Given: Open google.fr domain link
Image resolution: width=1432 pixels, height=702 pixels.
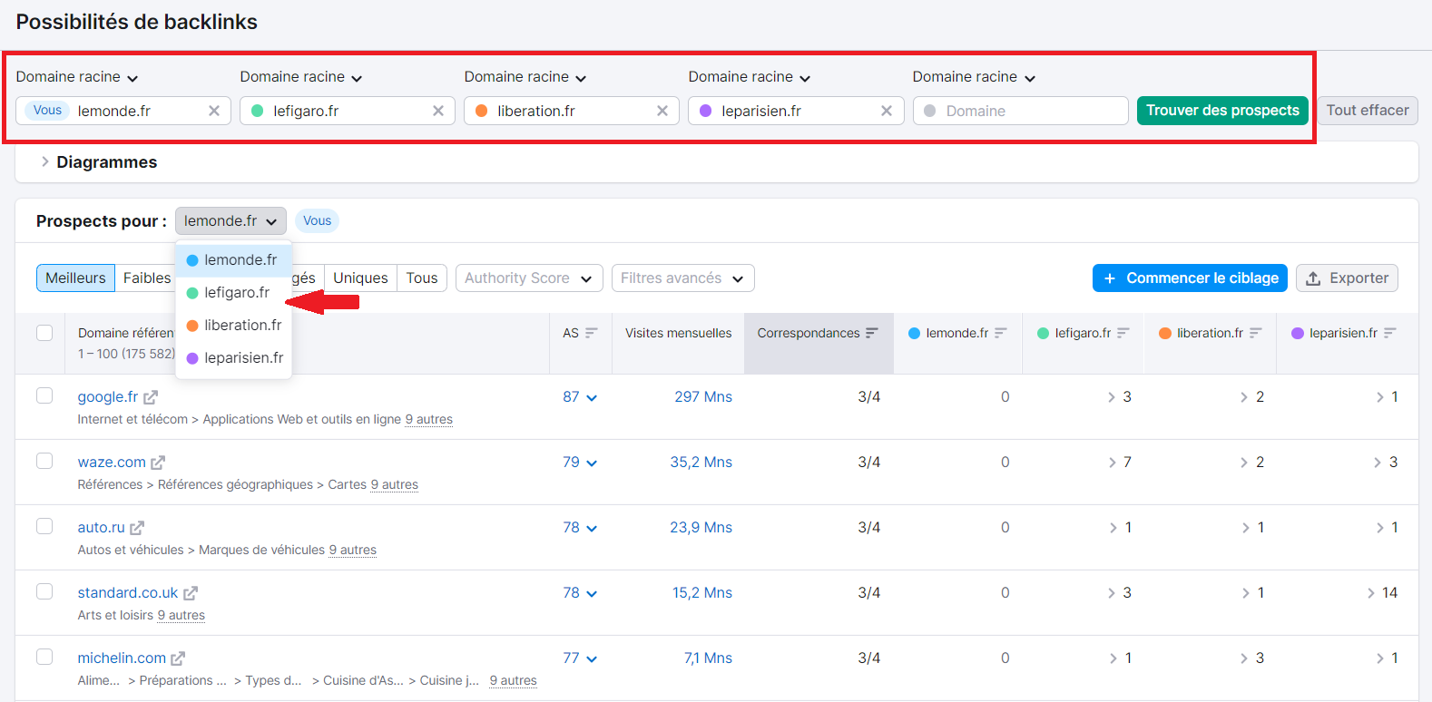Looking at the screenshot, I should 108,397.
